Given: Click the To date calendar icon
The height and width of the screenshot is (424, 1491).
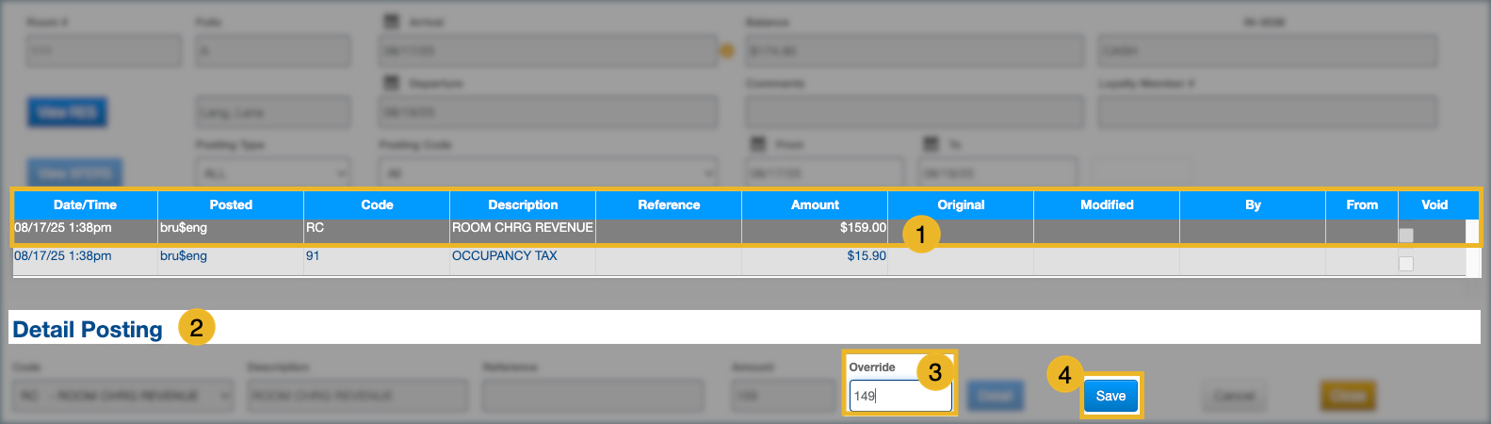Looking at the screenshot, I should coord(931,144).
